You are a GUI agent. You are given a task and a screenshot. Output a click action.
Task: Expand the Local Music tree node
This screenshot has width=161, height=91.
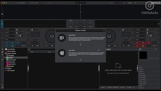coord(5,49)
